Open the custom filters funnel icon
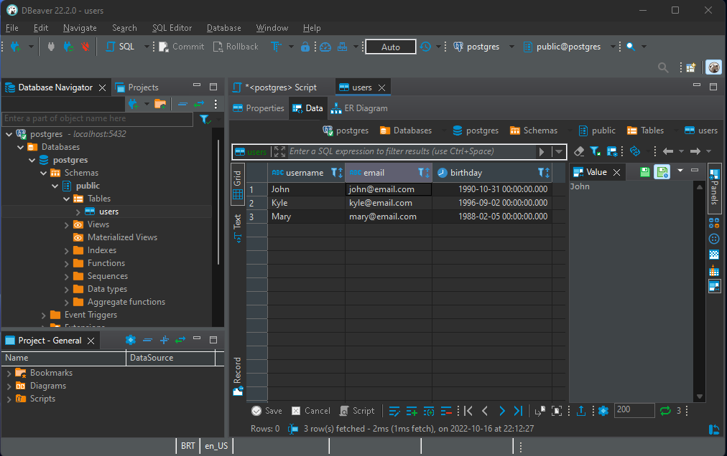Viewport: 727px width, 456px height. [x=595, y=151]
